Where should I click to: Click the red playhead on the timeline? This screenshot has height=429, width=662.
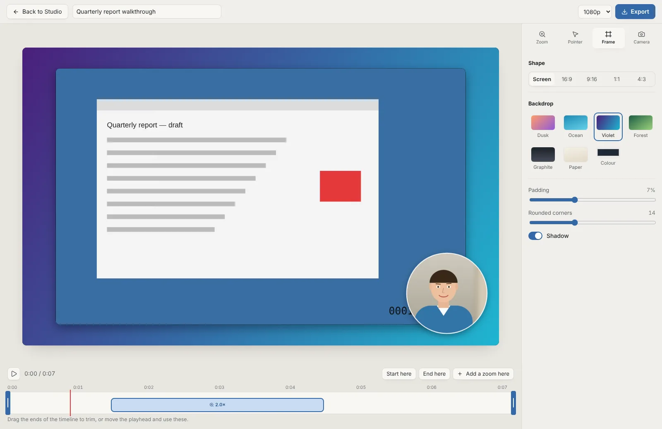tap(70, 403)
